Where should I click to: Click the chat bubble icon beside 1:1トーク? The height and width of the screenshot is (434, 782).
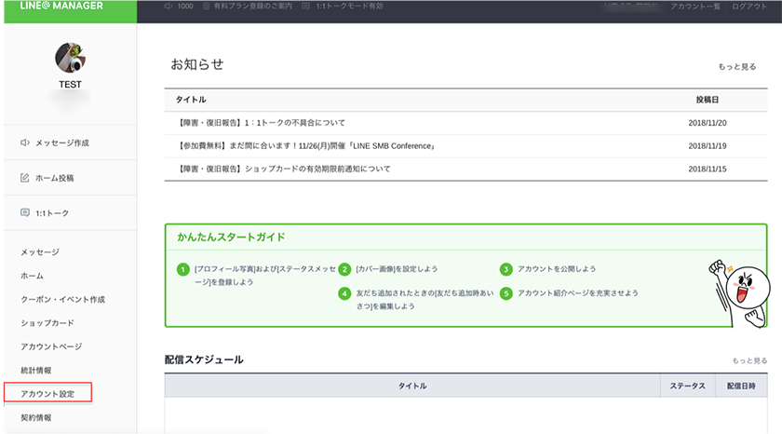coord(25,212)
